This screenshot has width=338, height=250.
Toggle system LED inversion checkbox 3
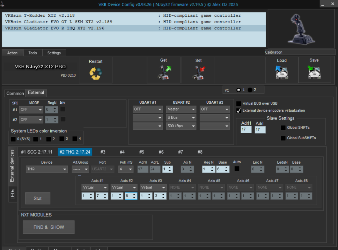[x=61, y=139]
